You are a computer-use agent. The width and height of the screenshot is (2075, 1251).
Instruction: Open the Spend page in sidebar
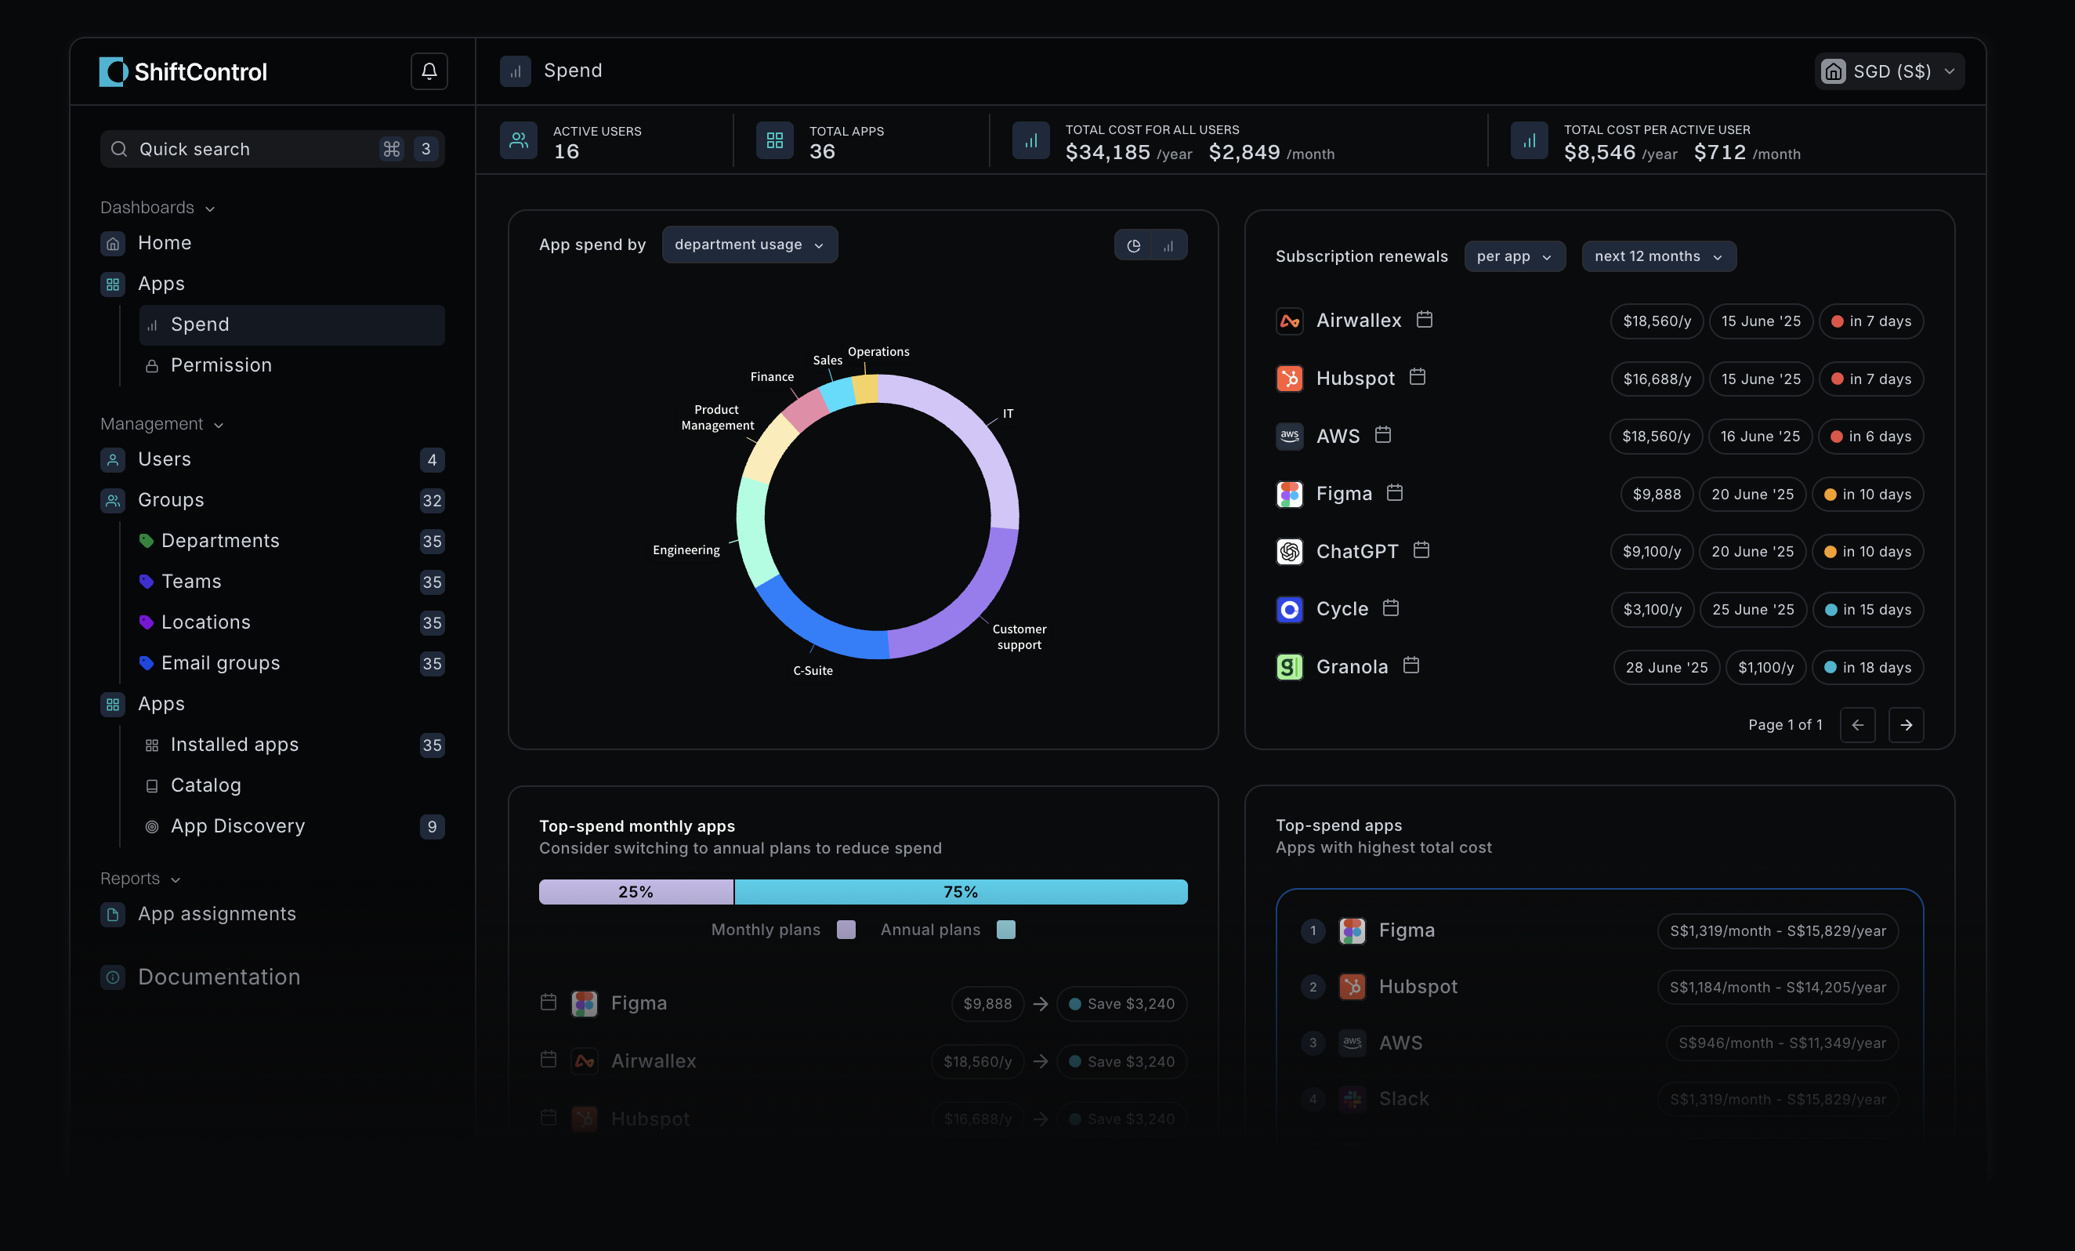point(200,325)
